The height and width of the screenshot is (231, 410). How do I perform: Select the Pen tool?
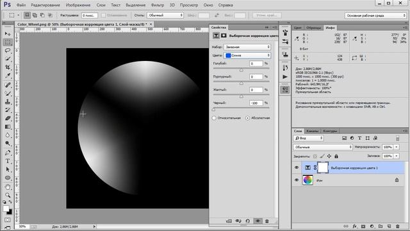8,153
